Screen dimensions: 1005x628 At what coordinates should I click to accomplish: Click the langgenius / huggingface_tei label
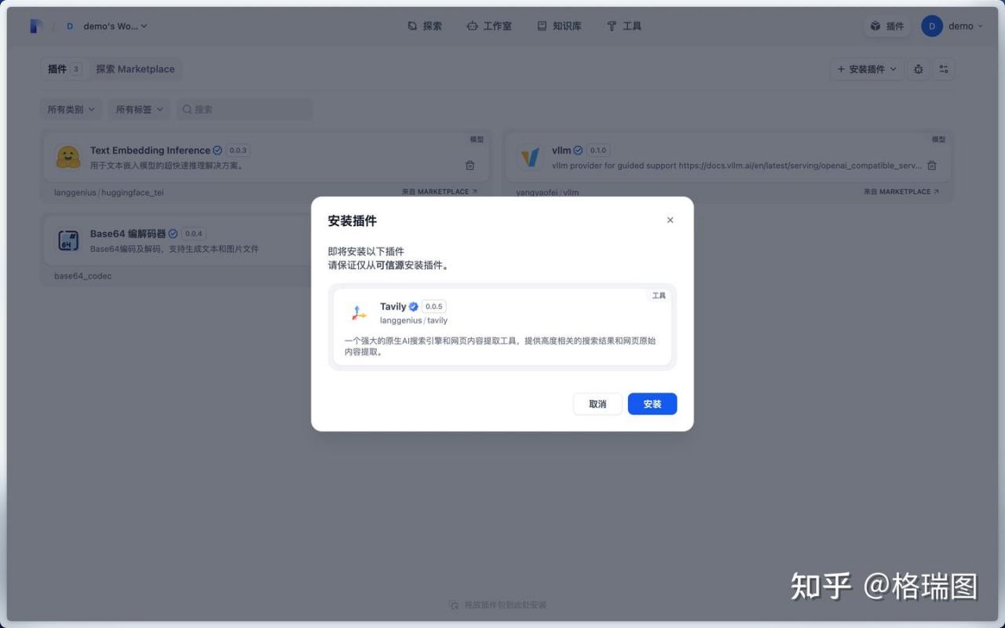pos(109,192)
